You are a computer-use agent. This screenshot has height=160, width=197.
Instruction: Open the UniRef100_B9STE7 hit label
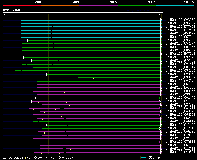pos(180,23)
